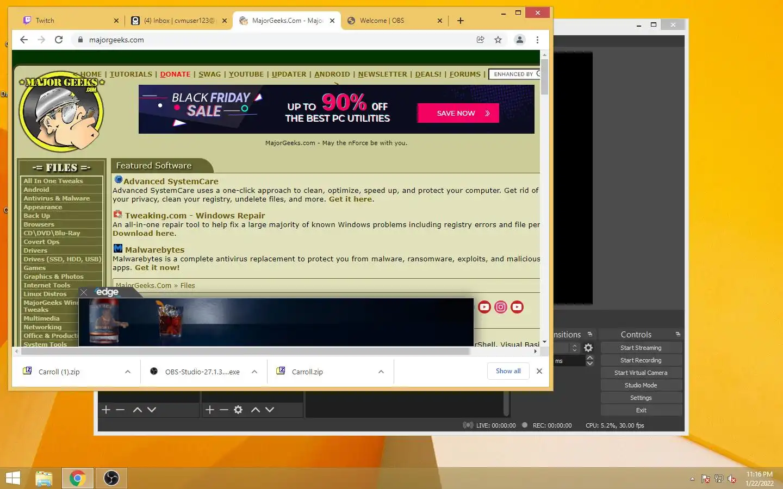Open Chrome's three-dot menu

click(537, 40)
